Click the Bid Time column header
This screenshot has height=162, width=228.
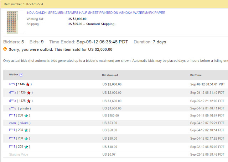(196, 75)
